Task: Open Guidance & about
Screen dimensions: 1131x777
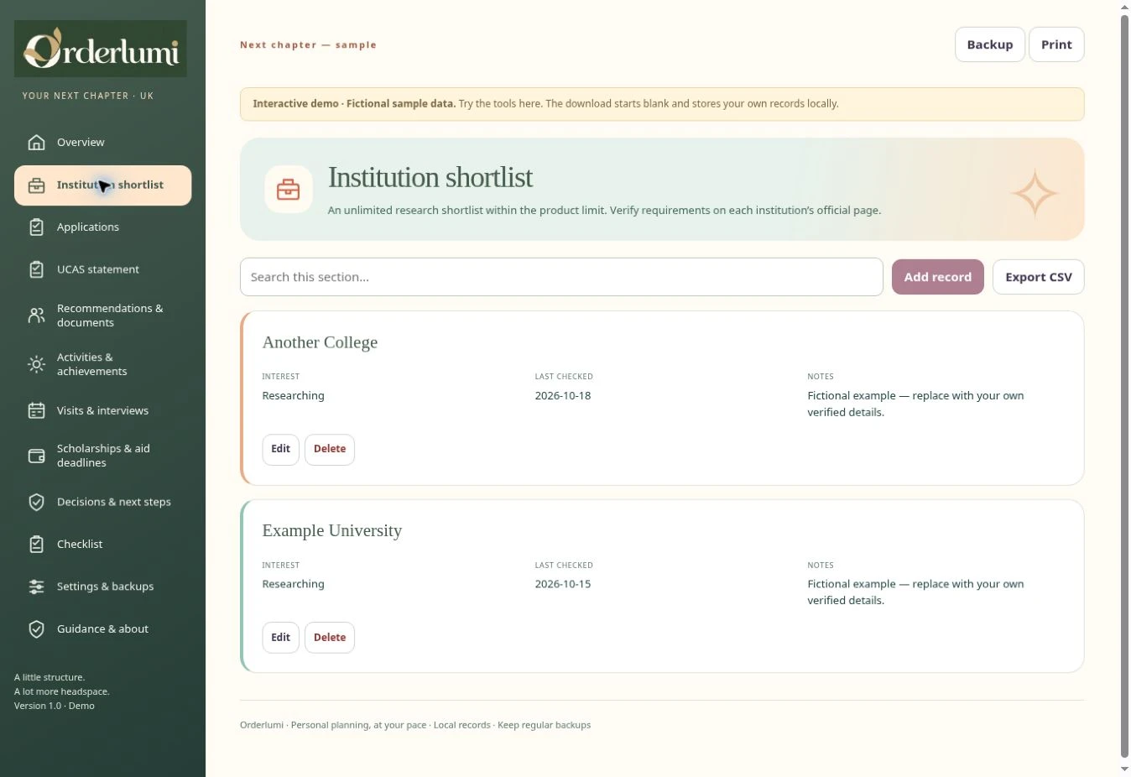Action: [x=102, y=629]
